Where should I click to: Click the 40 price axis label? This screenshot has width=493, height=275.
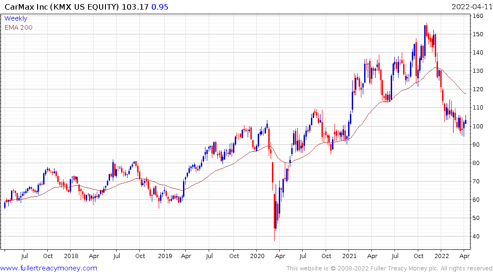coord(476,236)
